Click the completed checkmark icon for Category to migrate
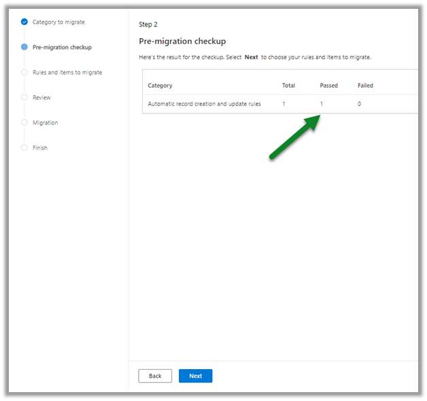The height and width of the screenshot is (401, 427). pos(24,22)
